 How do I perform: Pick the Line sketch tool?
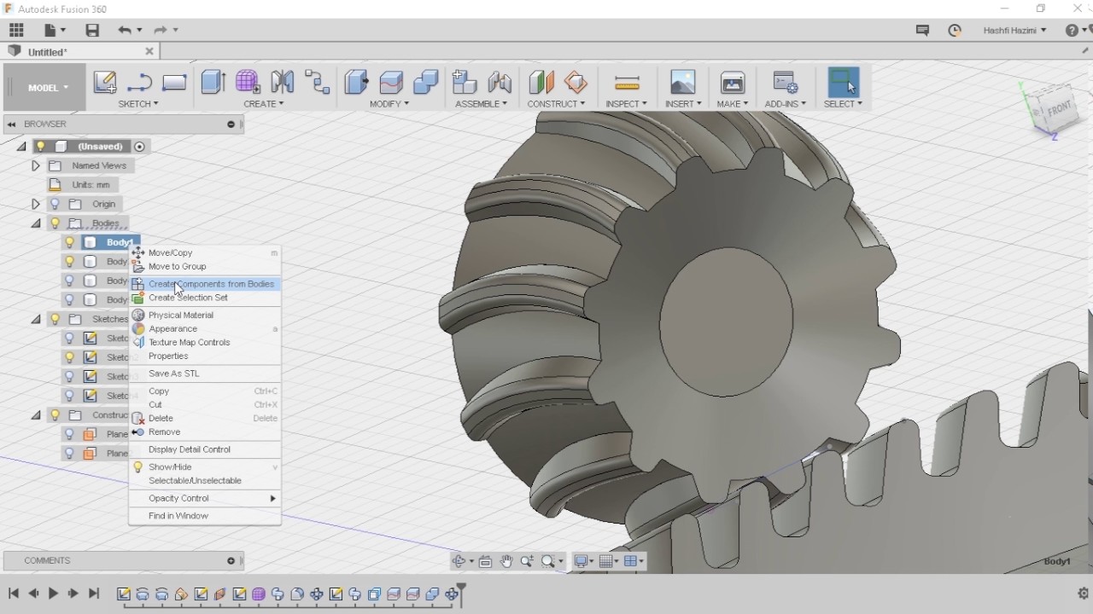coord(139,82)
